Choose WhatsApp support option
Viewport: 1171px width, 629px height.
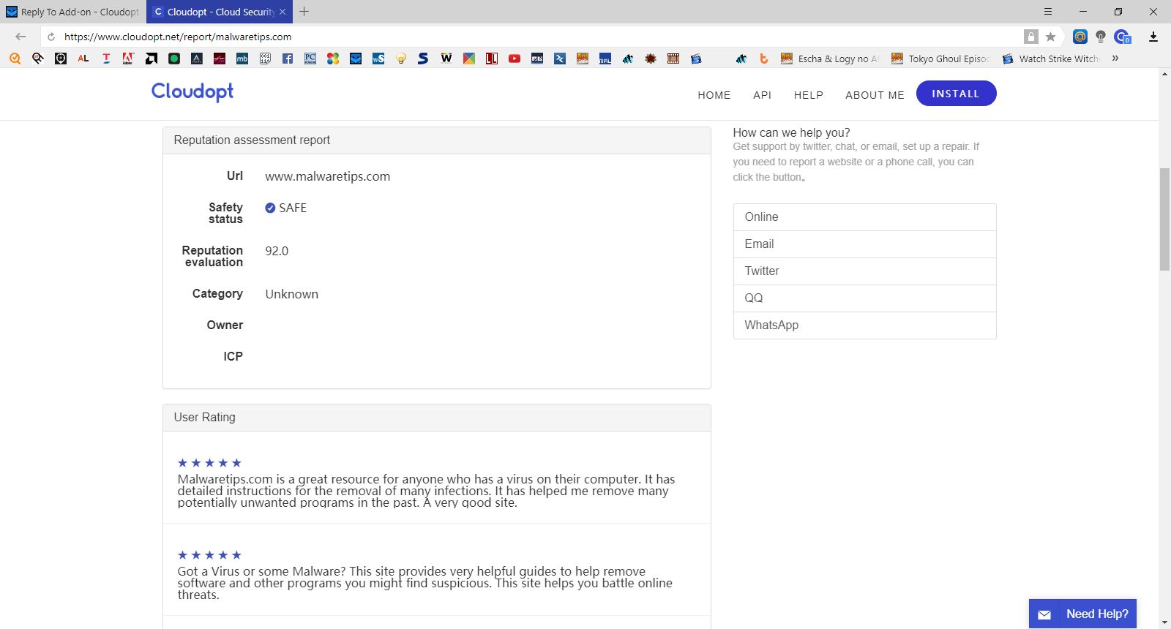[864, 325]
